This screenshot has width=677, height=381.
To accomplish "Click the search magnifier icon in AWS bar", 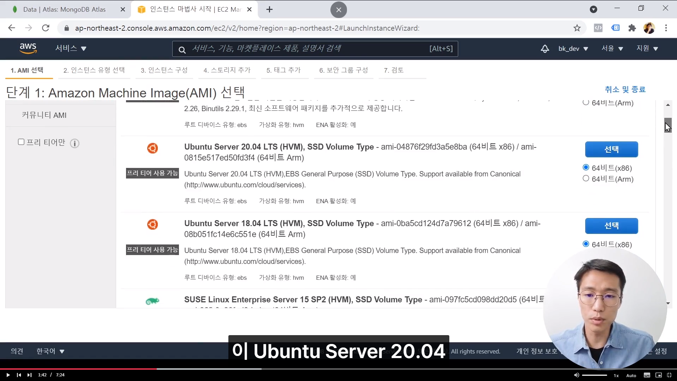I will [x=182, y=49].
